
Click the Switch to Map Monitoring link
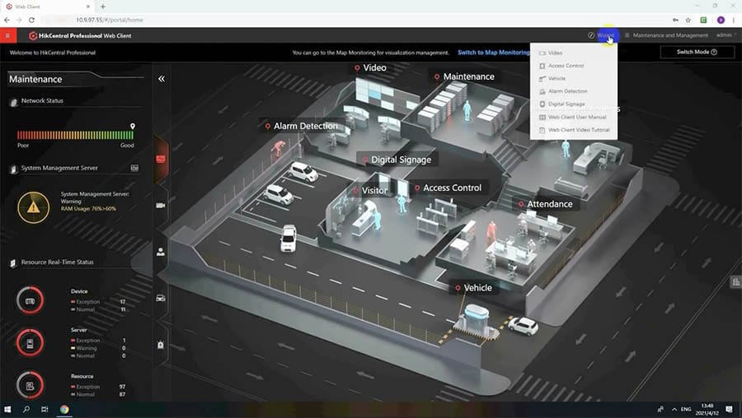493,53
